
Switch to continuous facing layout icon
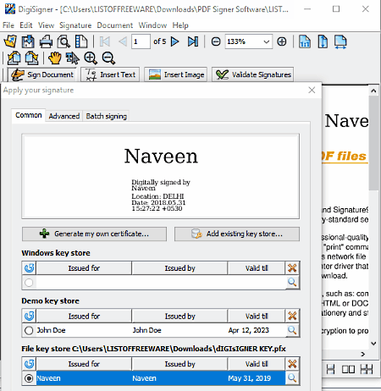tap(367, 369)
